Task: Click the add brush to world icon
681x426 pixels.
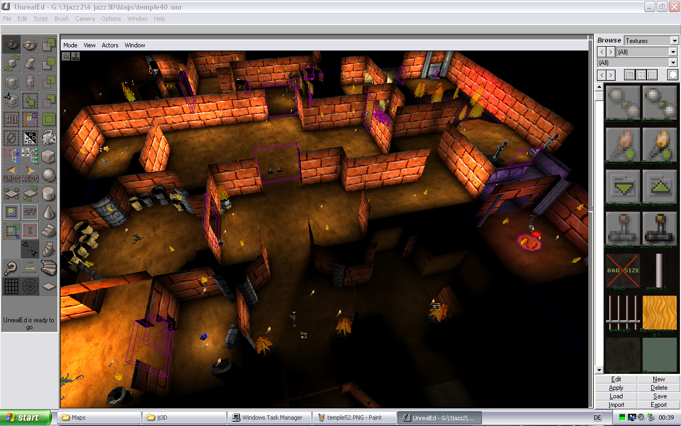Action: coord(49,44)
